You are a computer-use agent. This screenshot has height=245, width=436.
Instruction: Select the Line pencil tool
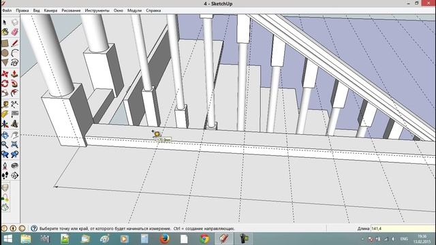tap(15, 43)
